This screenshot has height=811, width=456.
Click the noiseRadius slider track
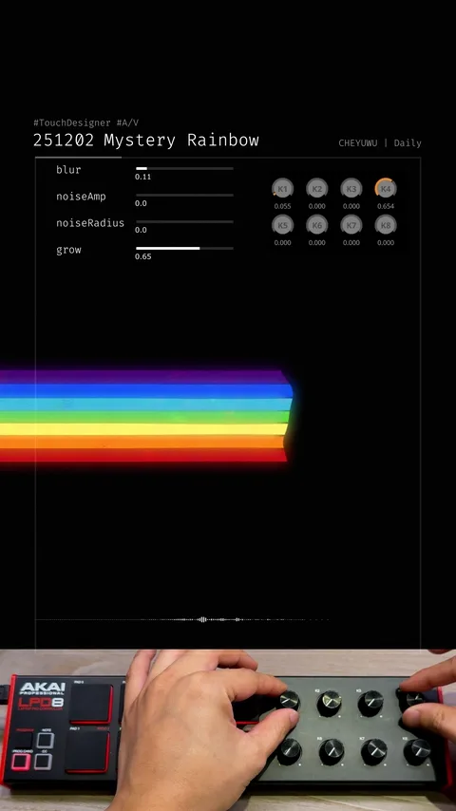184,222
